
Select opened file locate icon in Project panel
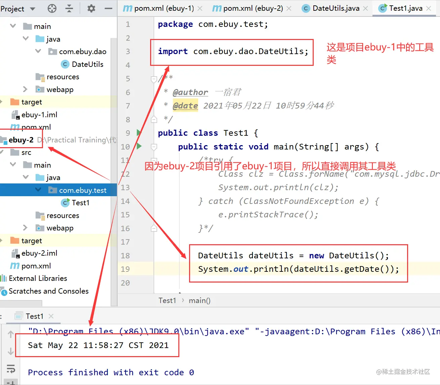pyautogui.click(x=52, y=8)
